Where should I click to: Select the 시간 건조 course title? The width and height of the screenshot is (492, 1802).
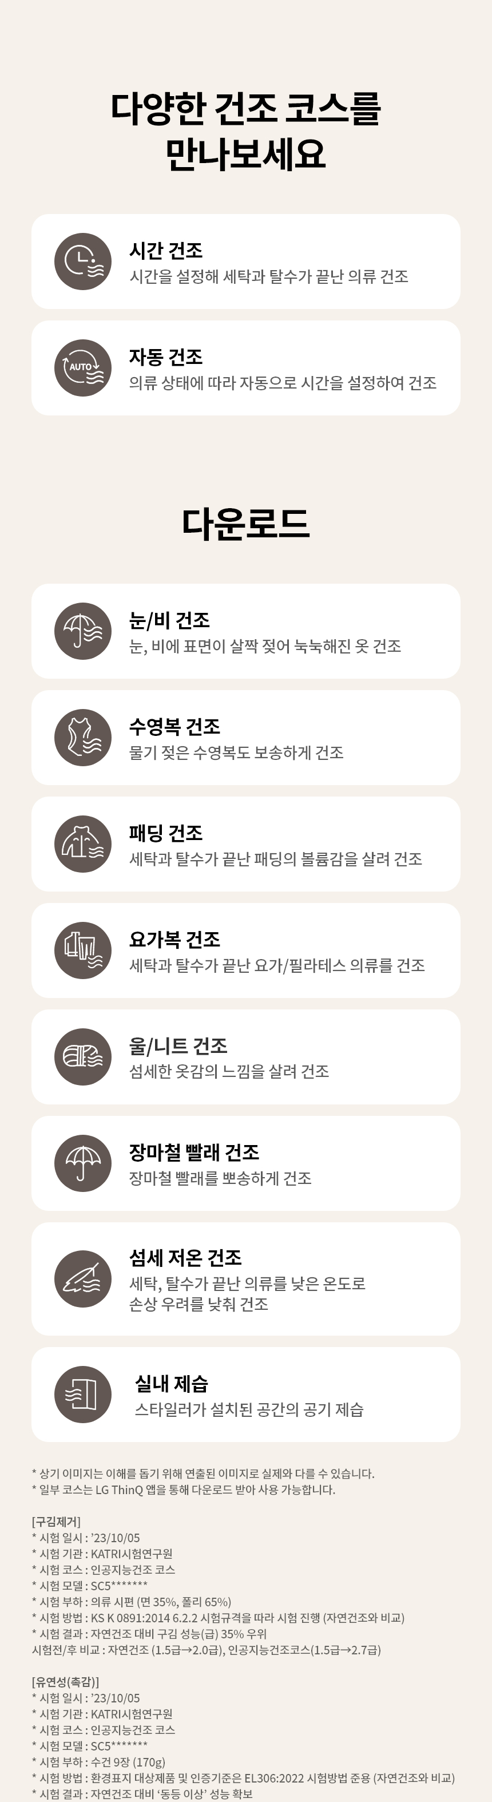(166, 251)
